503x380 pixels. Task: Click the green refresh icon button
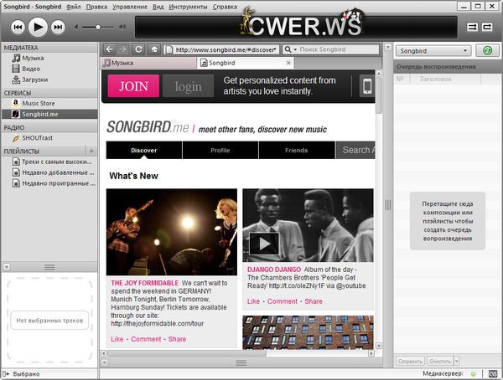pos(487,50)
